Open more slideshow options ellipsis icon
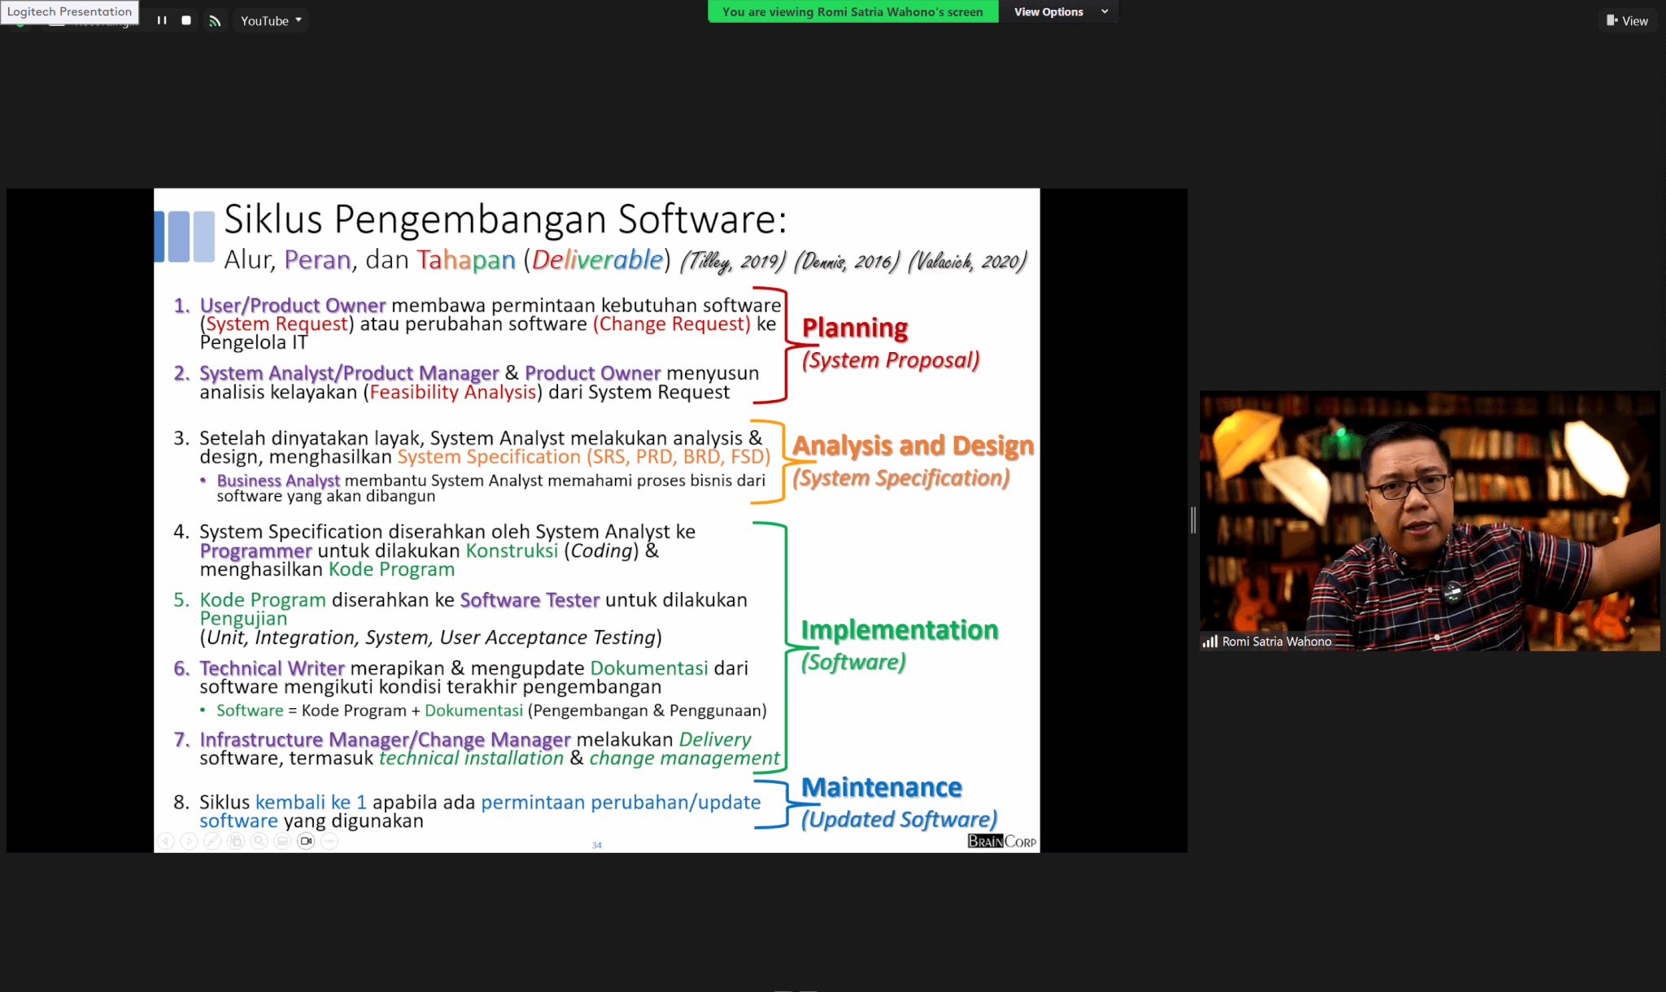This screenshot has width=1666, height=992. click(329, 841)
